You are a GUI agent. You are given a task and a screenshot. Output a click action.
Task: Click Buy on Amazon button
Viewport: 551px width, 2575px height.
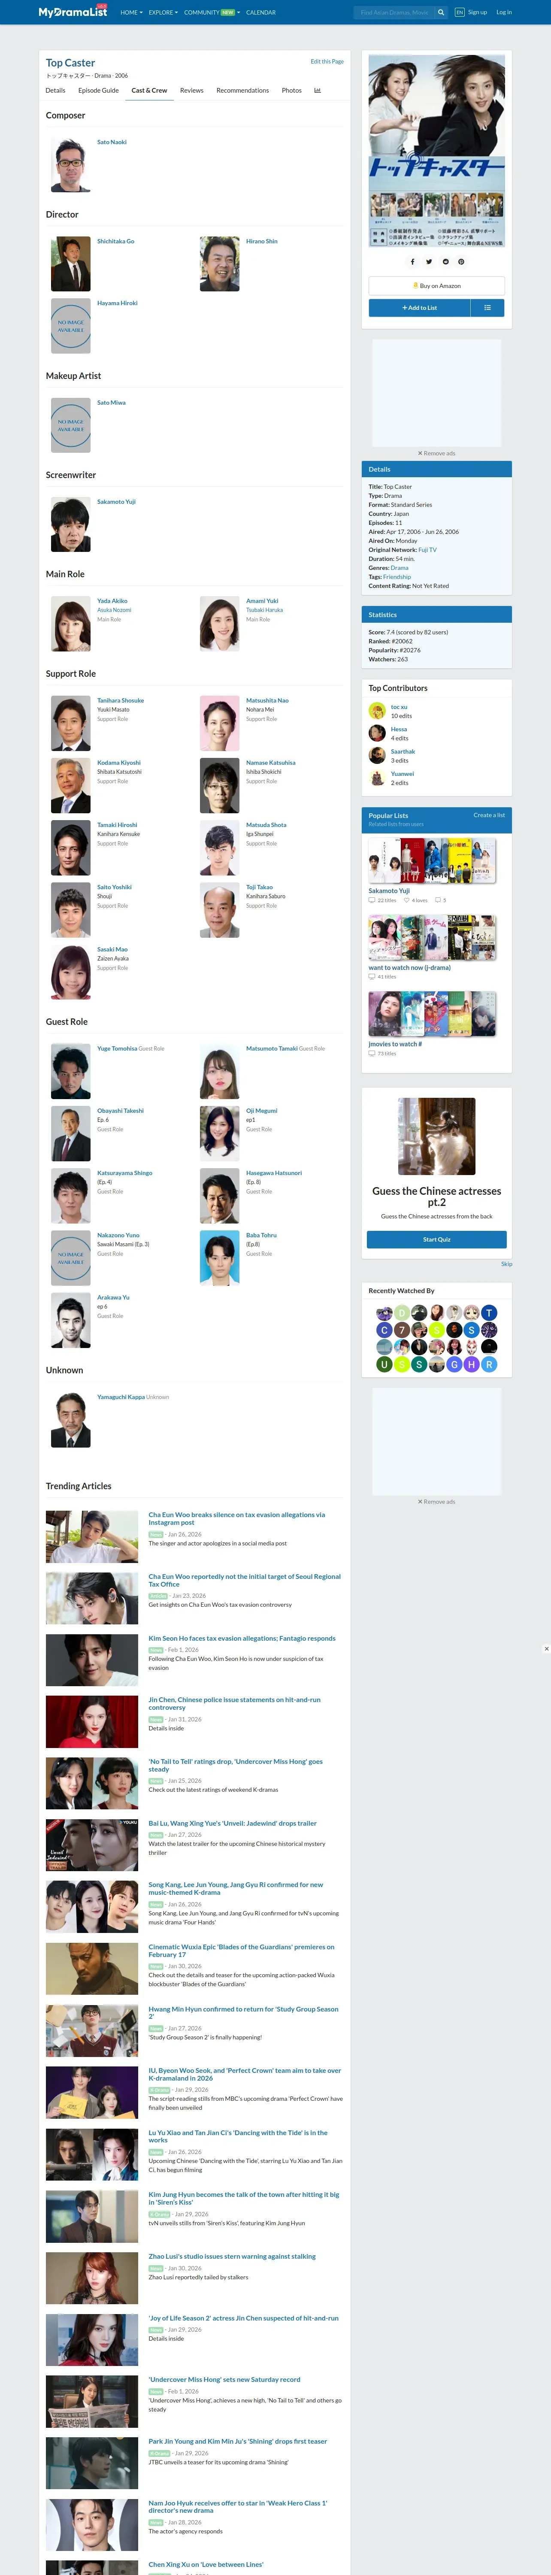pyautogui.click(x=437, y=286)
